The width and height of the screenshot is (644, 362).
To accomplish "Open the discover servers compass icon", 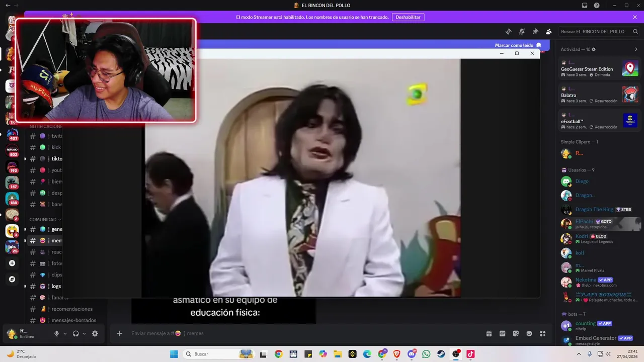I will pyautogui.click(x=12, y=279).
